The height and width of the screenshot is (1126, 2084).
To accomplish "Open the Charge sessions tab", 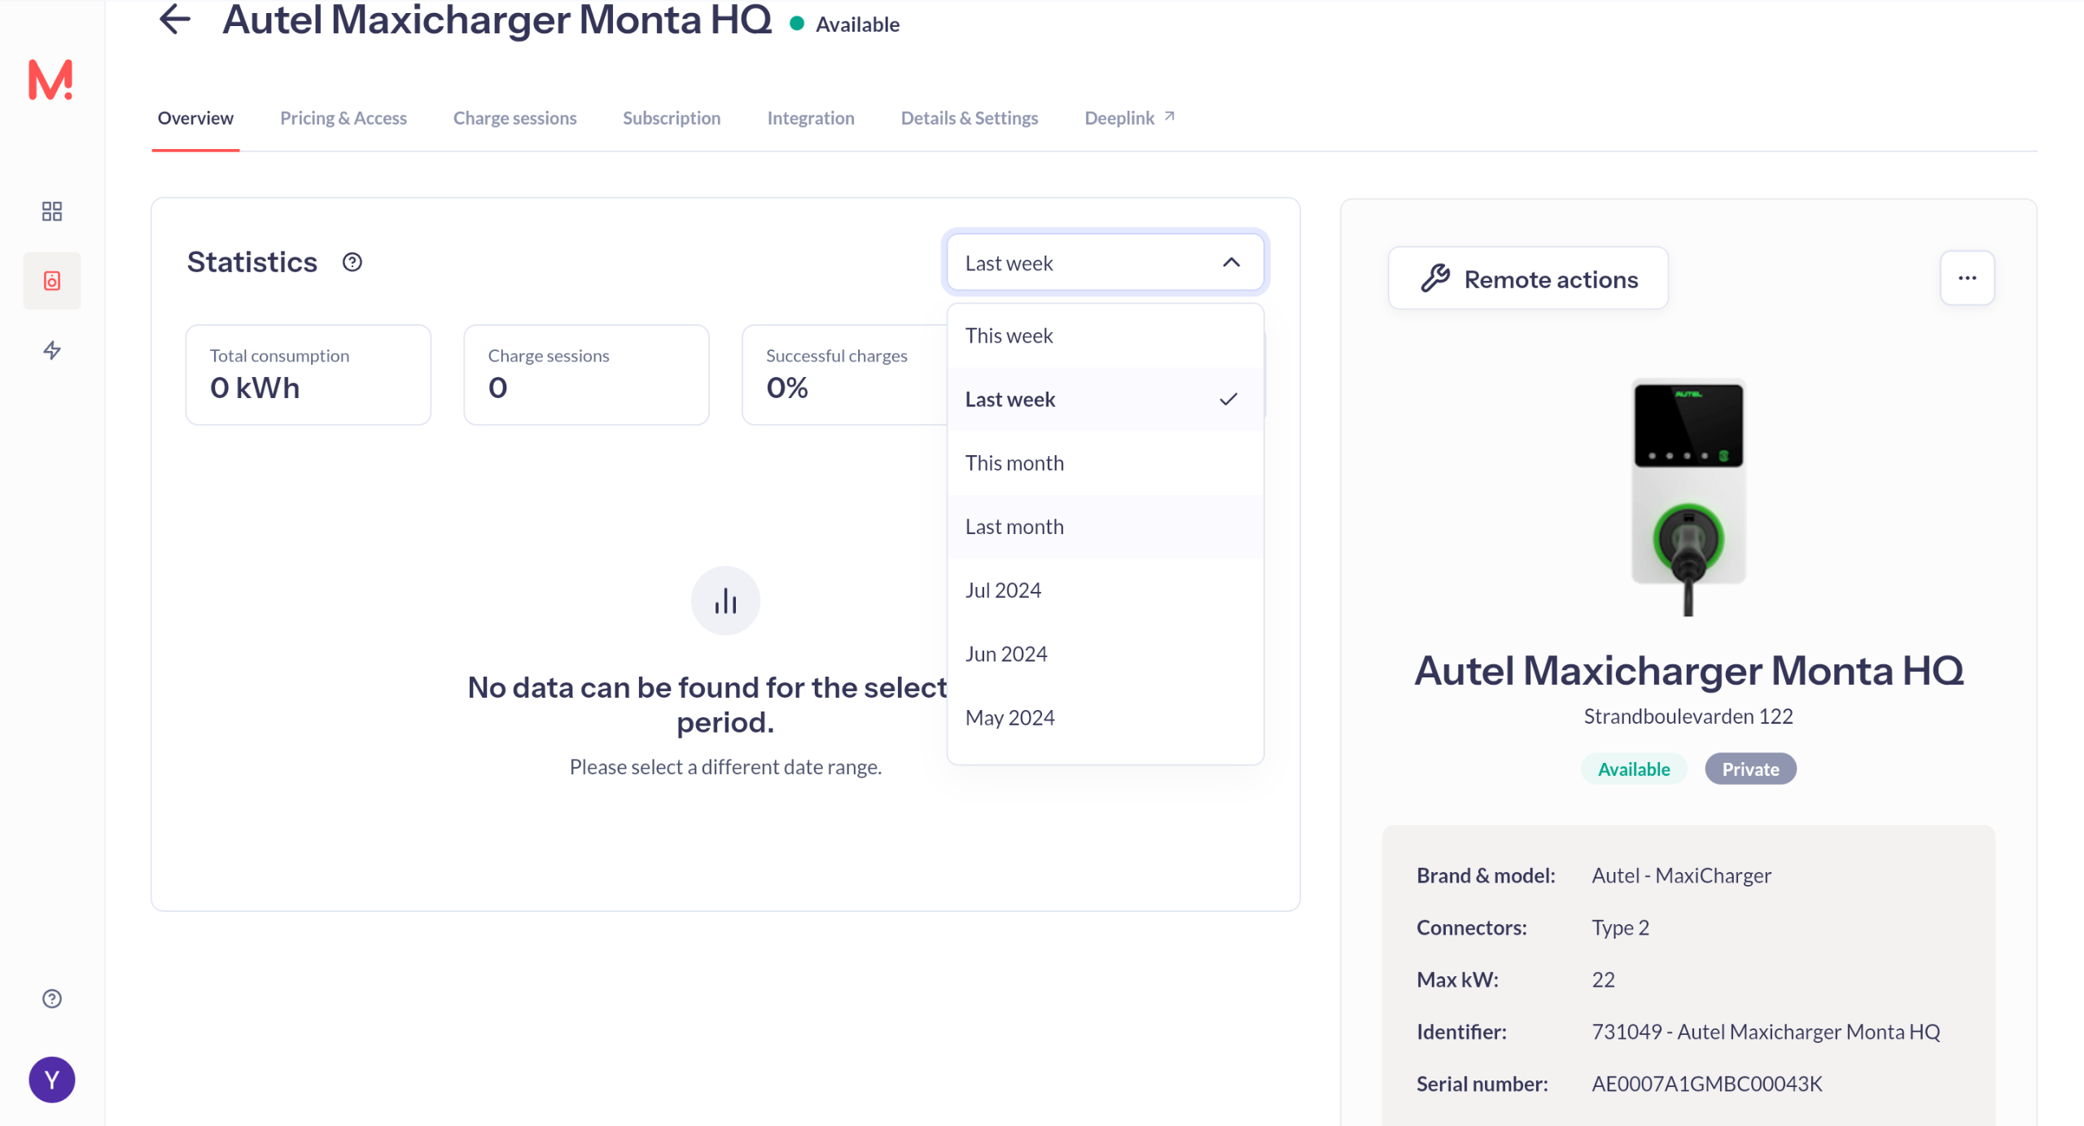I will [514, 118].
